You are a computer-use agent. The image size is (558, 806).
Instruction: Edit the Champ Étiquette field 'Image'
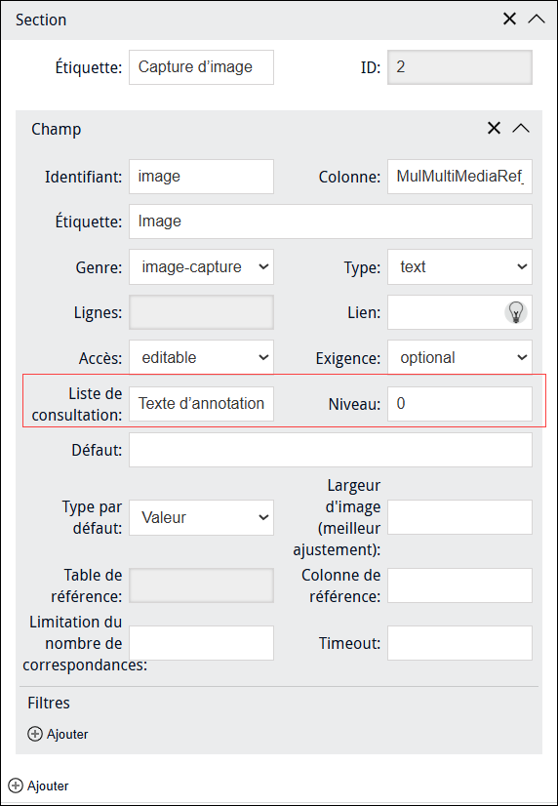point(331,222)
